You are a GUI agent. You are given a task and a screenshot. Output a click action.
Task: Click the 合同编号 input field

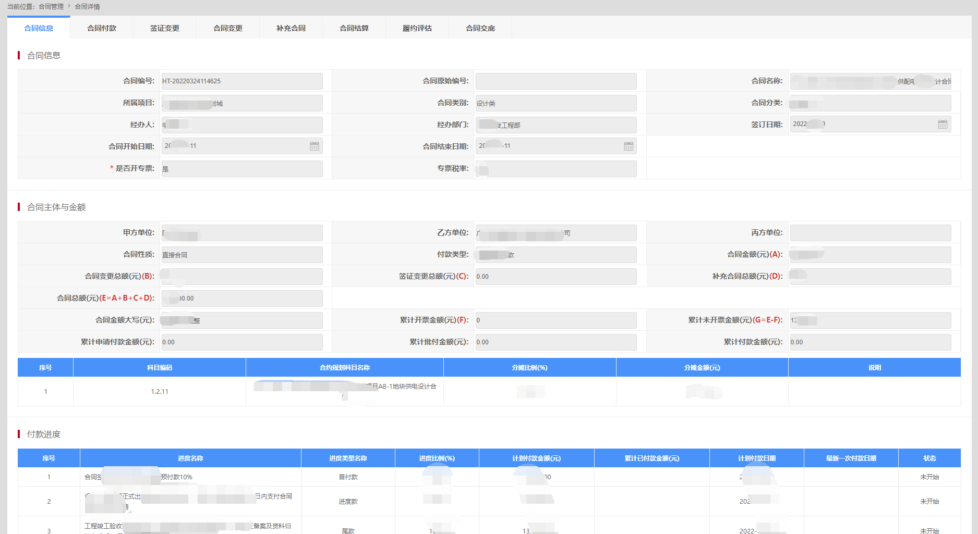(x=242, y=81)
